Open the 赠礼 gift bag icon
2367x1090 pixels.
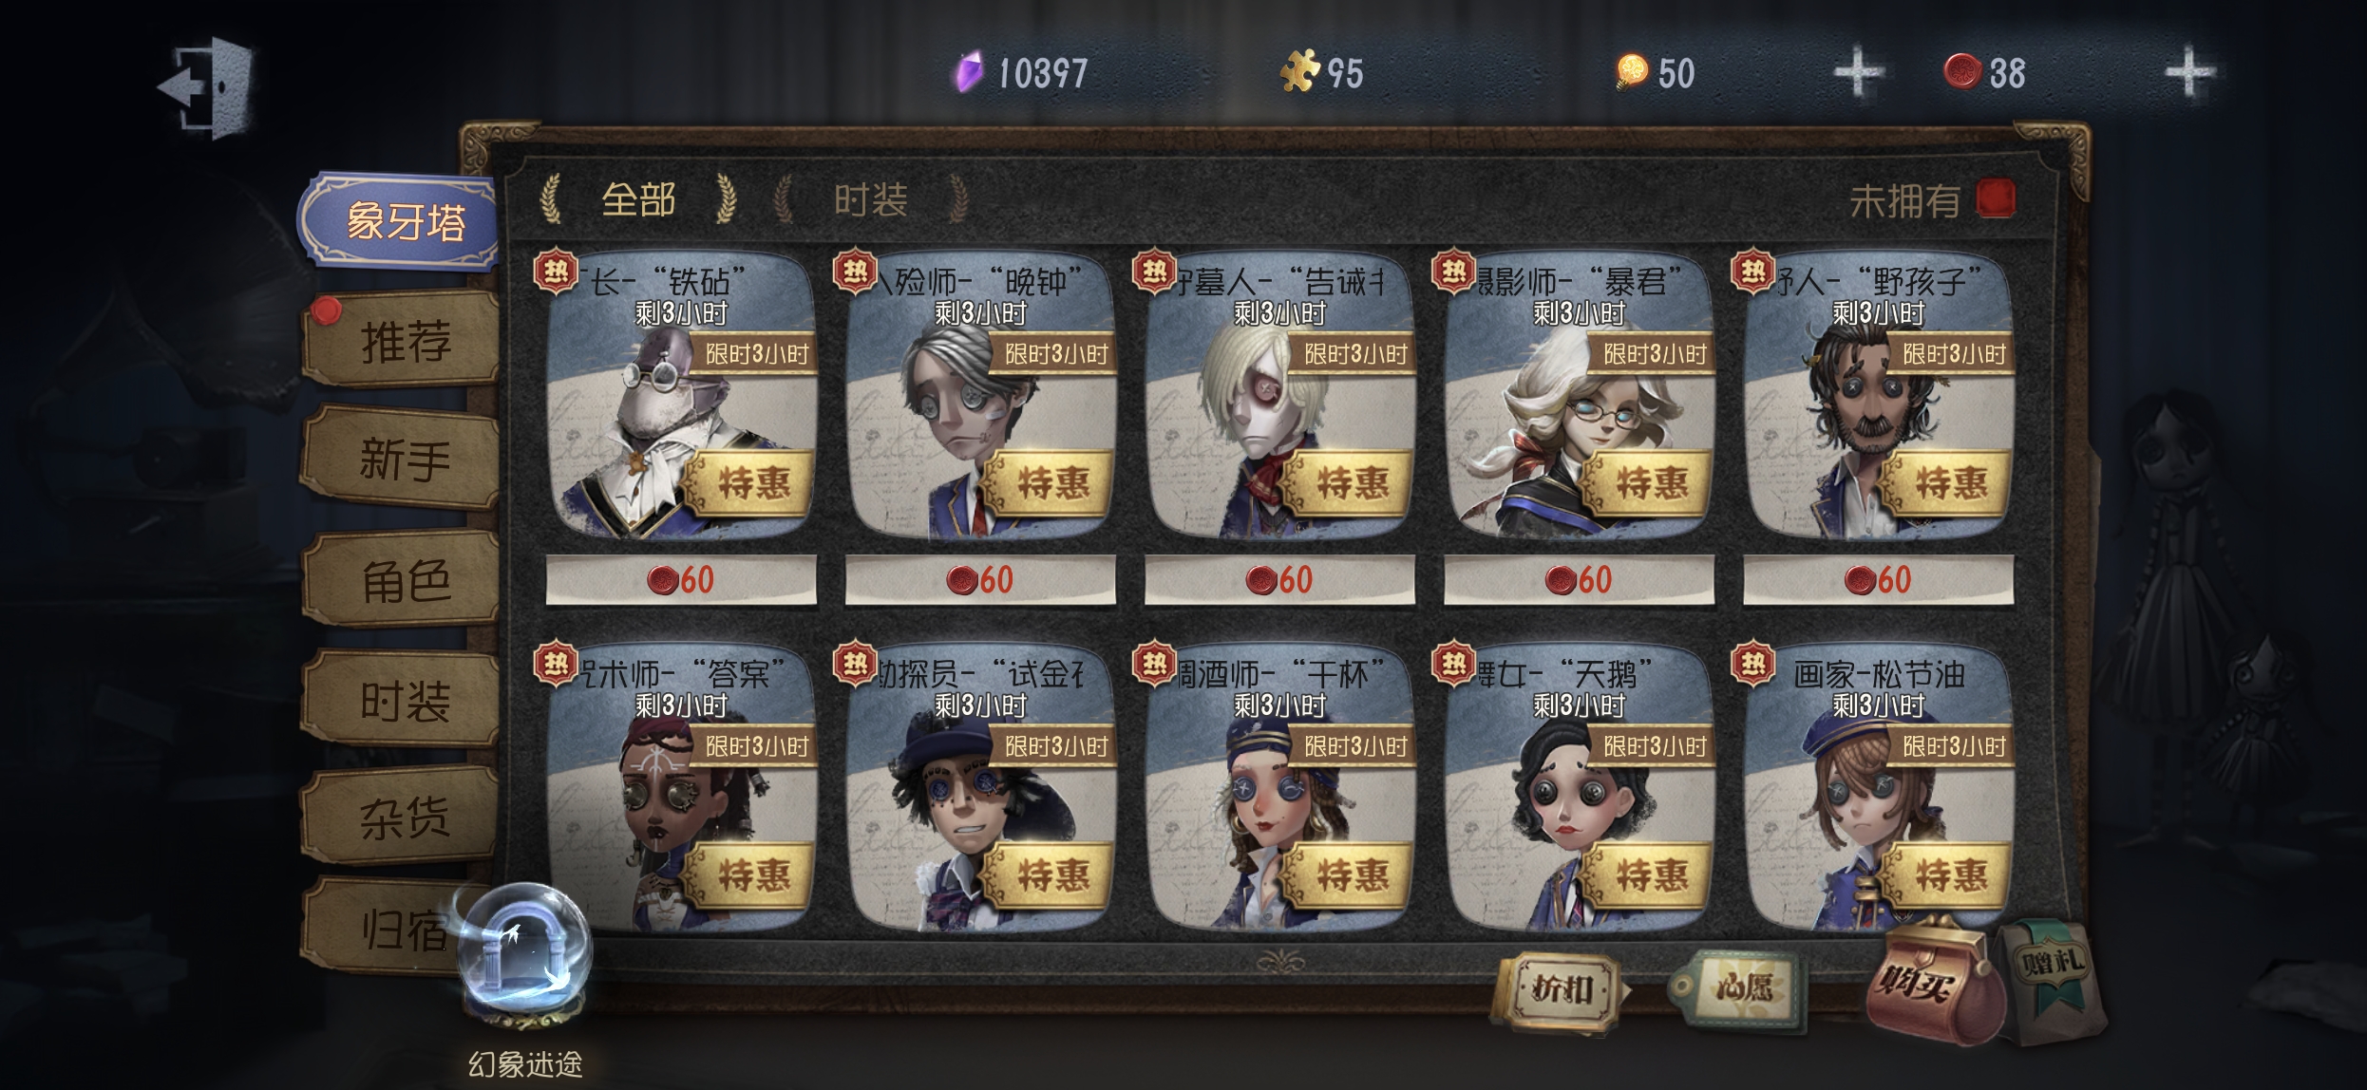tap(2052, 978)
